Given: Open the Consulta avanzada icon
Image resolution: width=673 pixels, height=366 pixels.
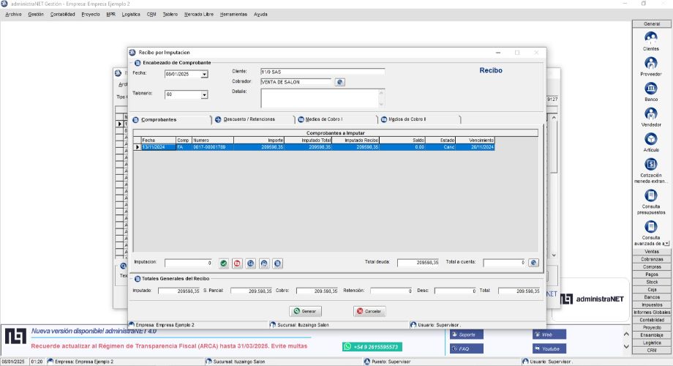Looking at the screenshot, I should pos(650,227).
